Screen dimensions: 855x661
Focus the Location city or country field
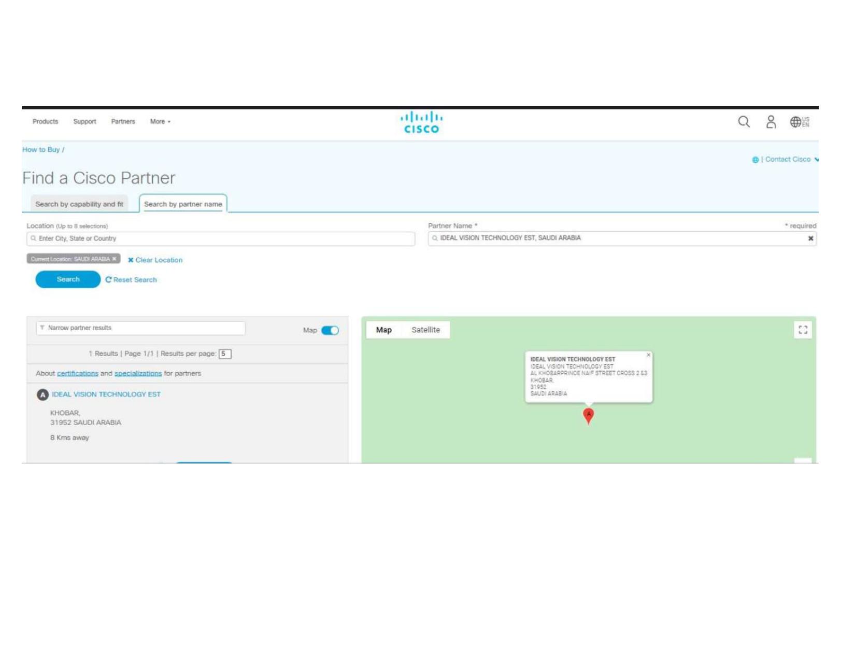221,238
